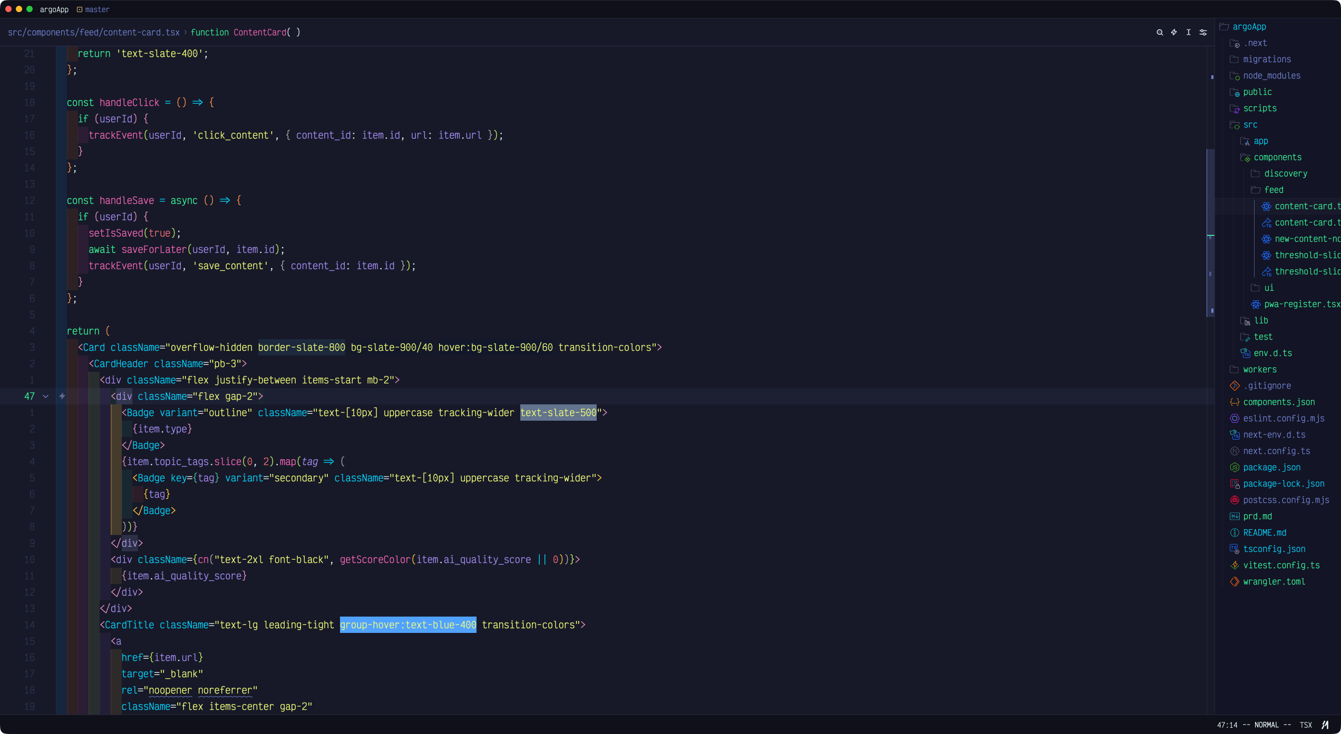The height and width of the screenshot is (734, 1341).
Task: Click the pwa-register.tsx React file icon
Action: click(1256, 304)
